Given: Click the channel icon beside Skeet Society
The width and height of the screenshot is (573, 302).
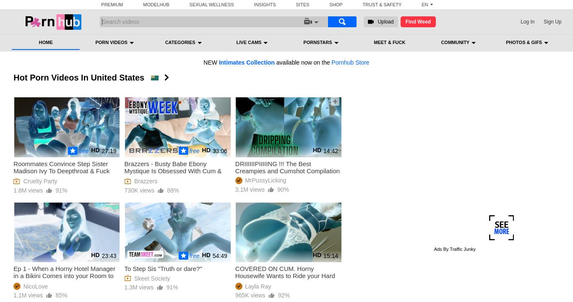Looking at the screenshot, I should click(128, 279).
